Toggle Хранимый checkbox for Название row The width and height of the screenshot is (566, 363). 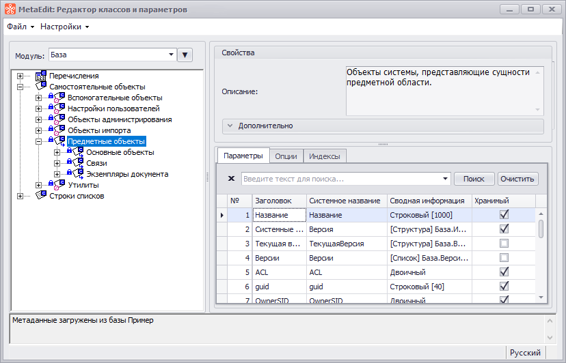504,214
